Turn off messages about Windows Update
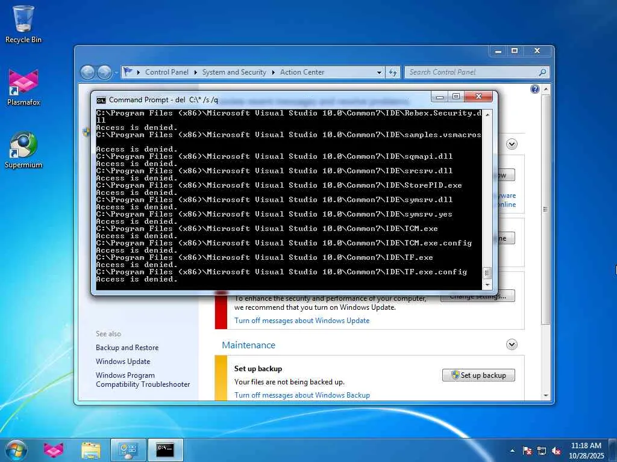 click(302, 321)
